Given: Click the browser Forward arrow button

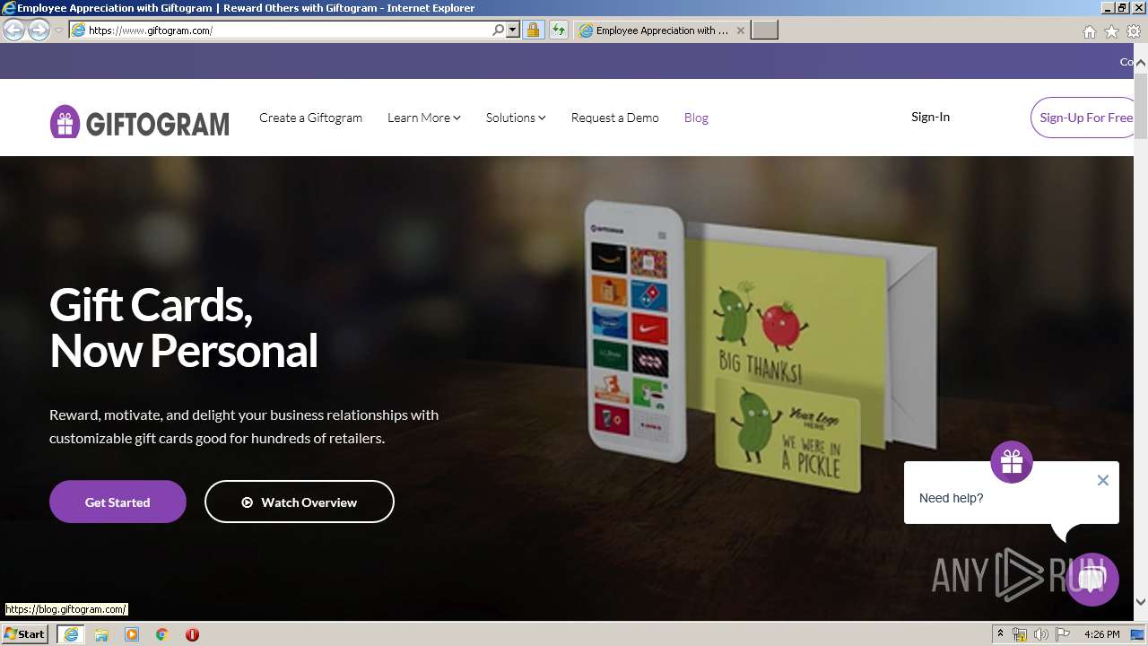Looking at the screenshot, I should pos(39,30).
